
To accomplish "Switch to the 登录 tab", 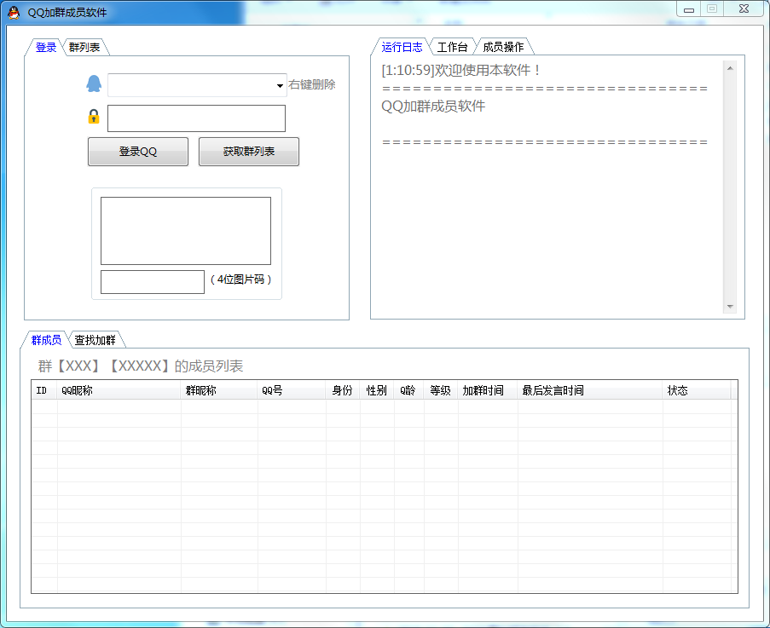I will (46, 48).
